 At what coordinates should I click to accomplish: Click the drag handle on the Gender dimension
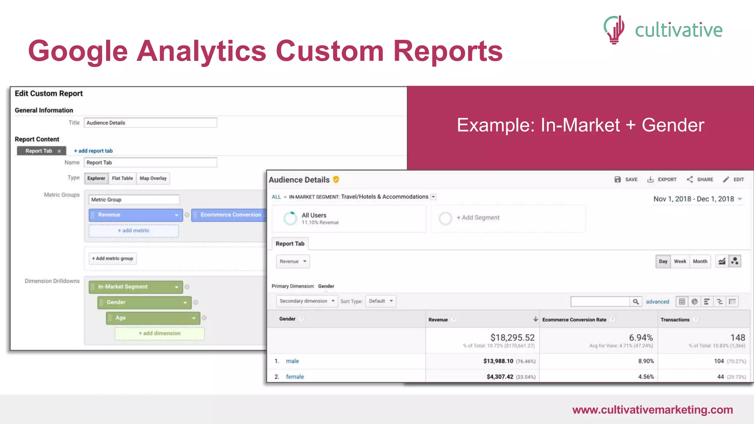pos(101,302)
